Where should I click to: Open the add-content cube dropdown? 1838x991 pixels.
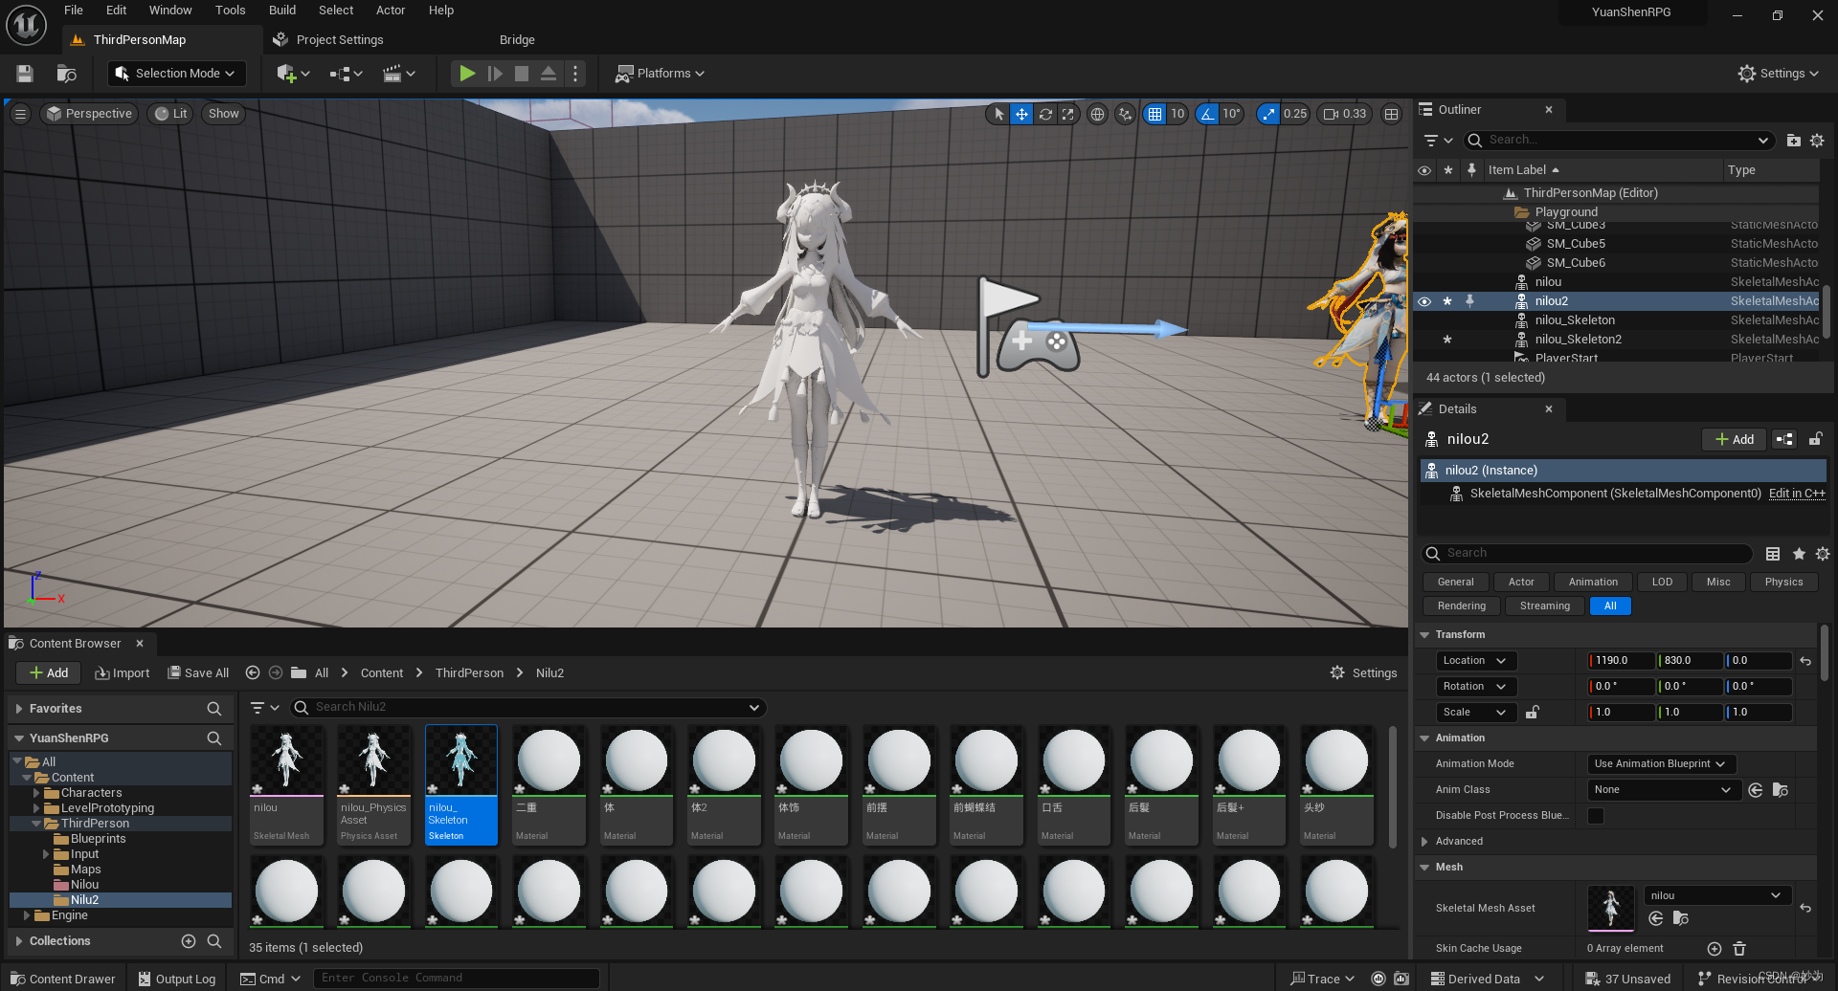292,74
